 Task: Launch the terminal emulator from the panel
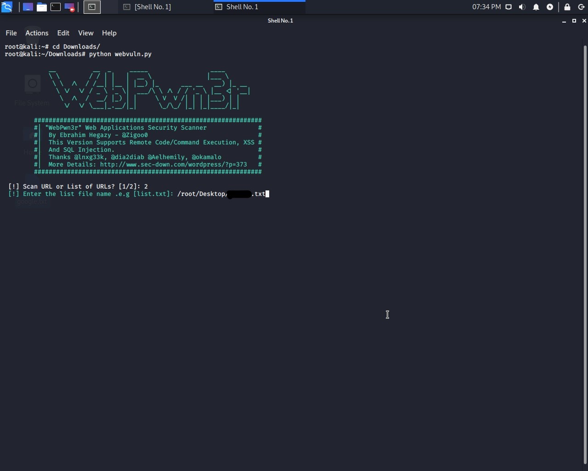(56, 7)
